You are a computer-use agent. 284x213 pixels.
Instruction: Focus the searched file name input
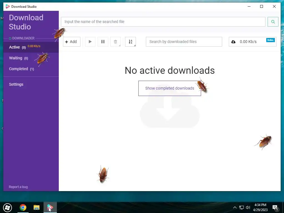[163, 22]
